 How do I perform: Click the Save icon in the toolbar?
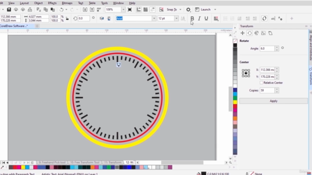(9, 10)
